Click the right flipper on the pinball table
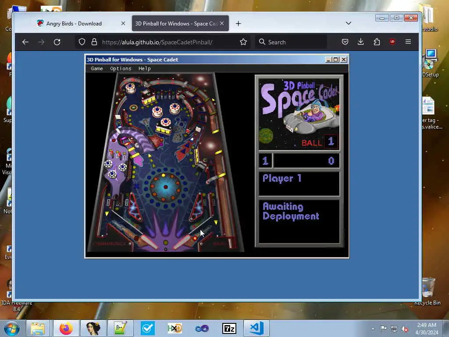 (x=182, y=241)
